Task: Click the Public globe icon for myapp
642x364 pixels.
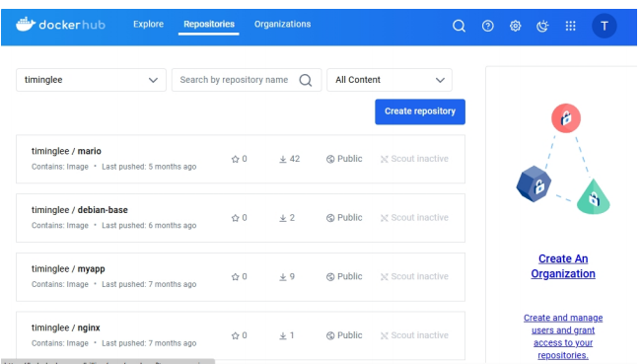Action: pos(330,277)
